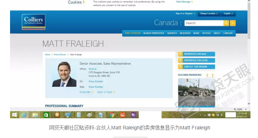The height and width of the screenshot is (138, 258).
Task: Open the Paint palette icon in taskbar
Action: point(89,115)
